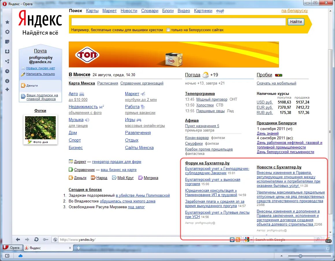335x261 pixels.
Task: Enable 'только на белорусских сайтах' checkbox
Action: tap(168, 30)
